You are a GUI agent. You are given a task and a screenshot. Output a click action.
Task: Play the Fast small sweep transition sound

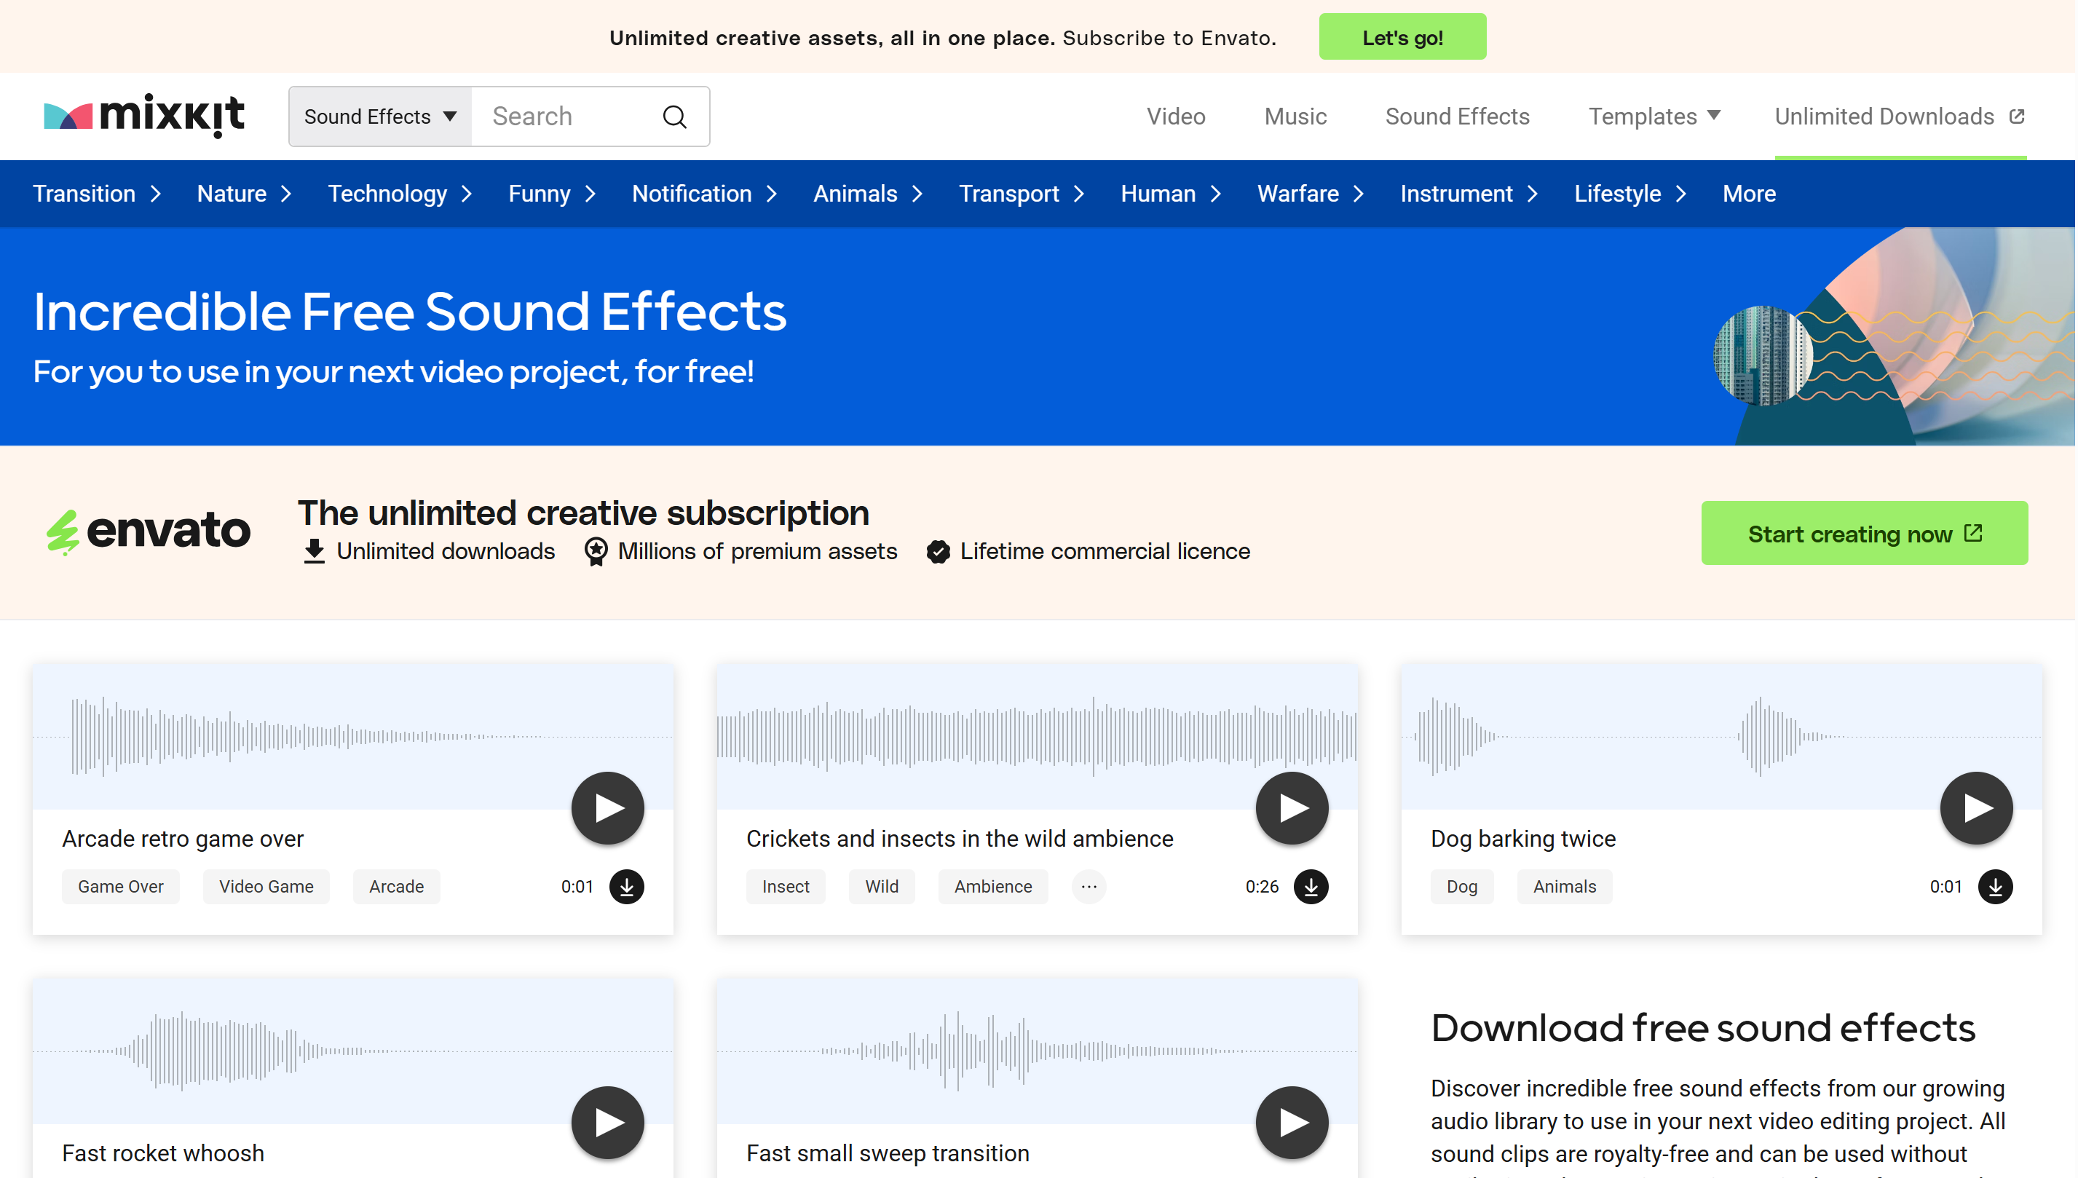point(1291,1121)
